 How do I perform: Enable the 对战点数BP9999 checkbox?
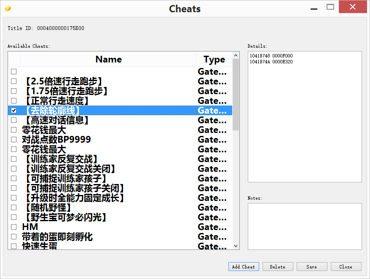click(x=13, y=139)
